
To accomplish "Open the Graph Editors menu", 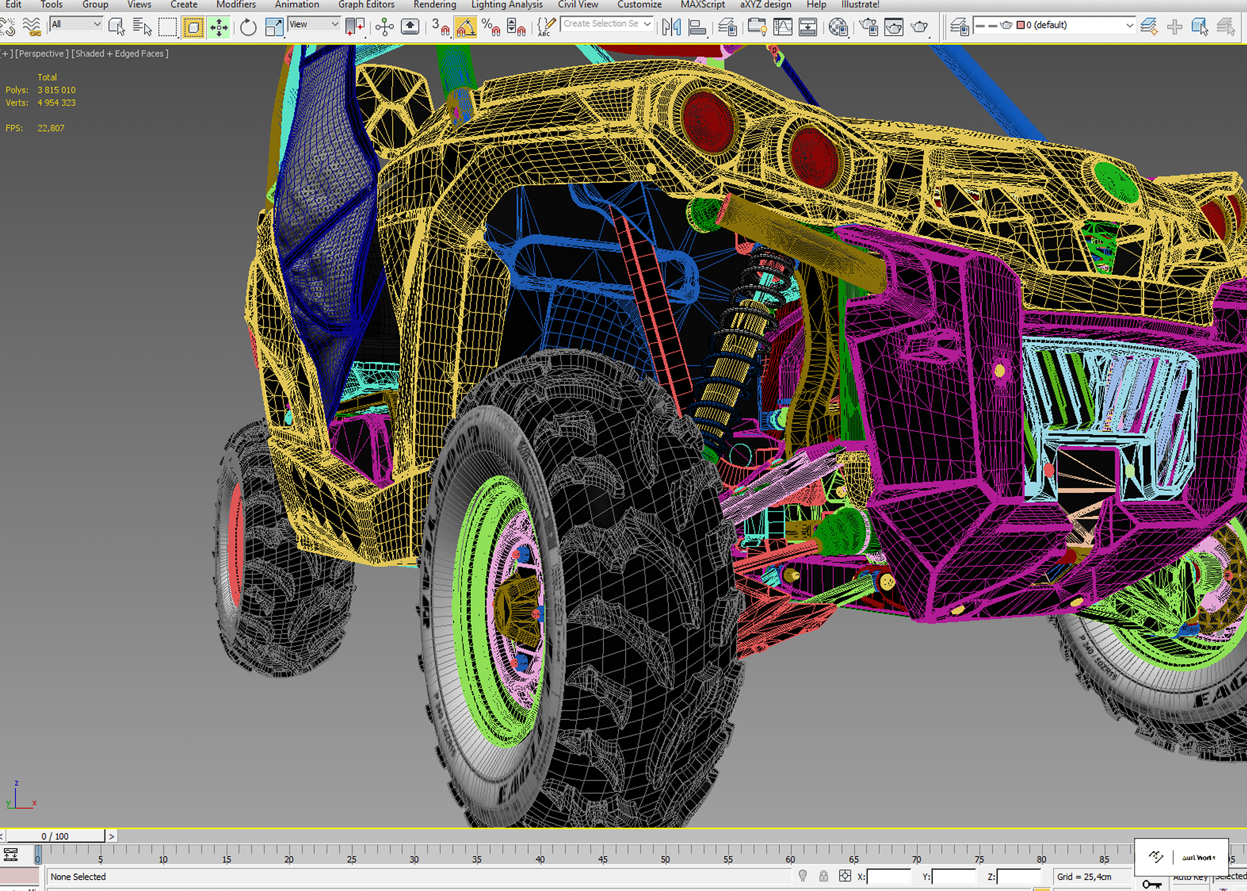I will tap(366, 4).
